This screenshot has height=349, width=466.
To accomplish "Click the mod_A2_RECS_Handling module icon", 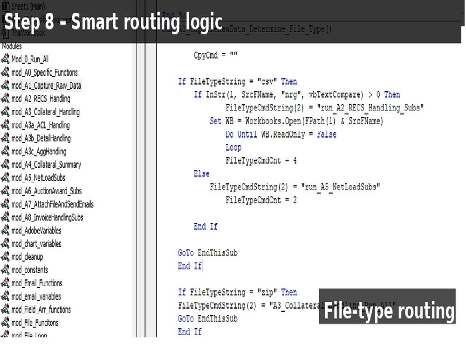I will tap(5, 99).
